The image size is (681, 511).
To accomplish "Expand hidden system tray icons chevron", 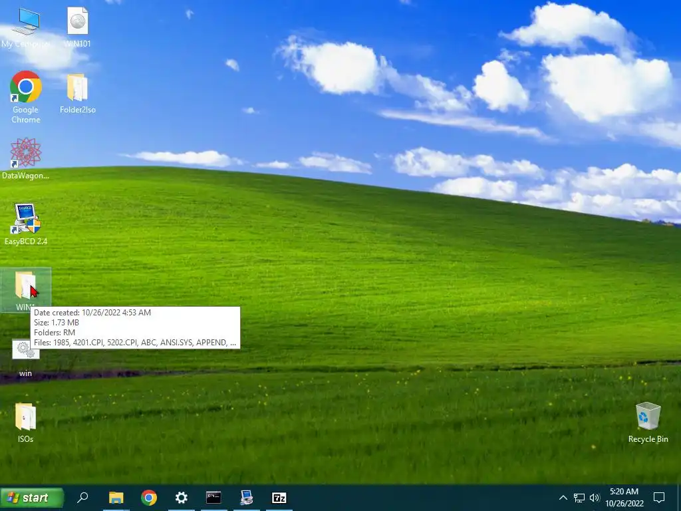I will click(563, 498).
